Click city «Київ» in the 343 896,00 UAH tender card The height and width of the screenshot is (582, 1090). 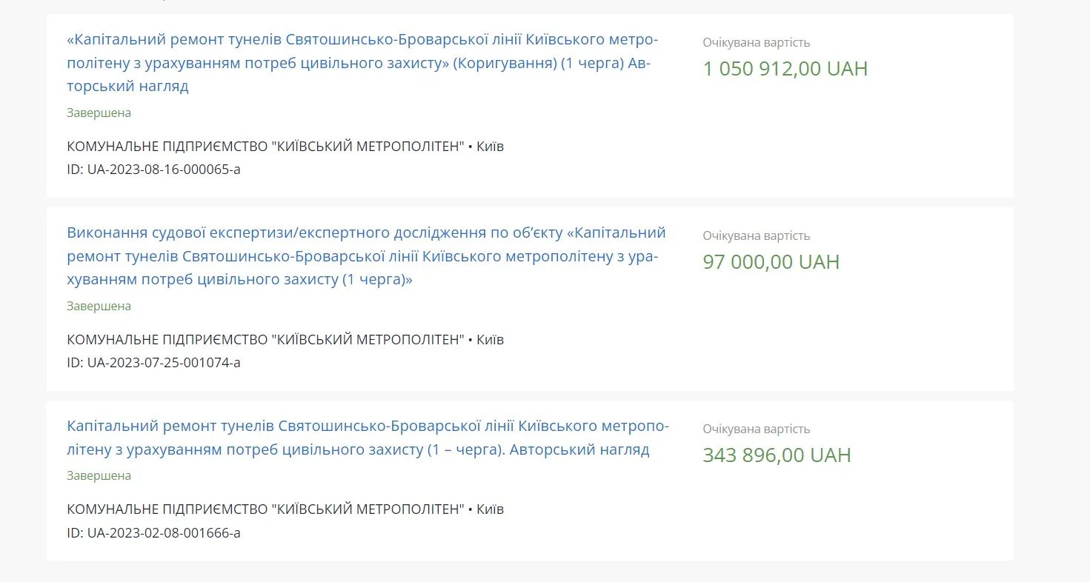(x=490, y=509)
